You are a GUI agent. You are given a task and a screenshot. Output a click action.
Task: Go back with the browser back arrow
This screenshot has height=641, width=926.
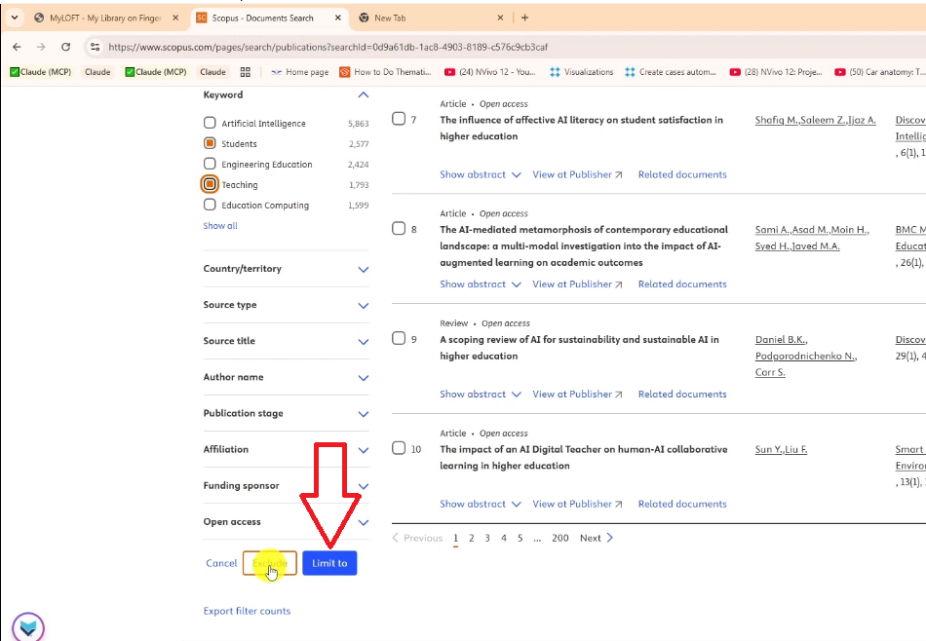17,47
